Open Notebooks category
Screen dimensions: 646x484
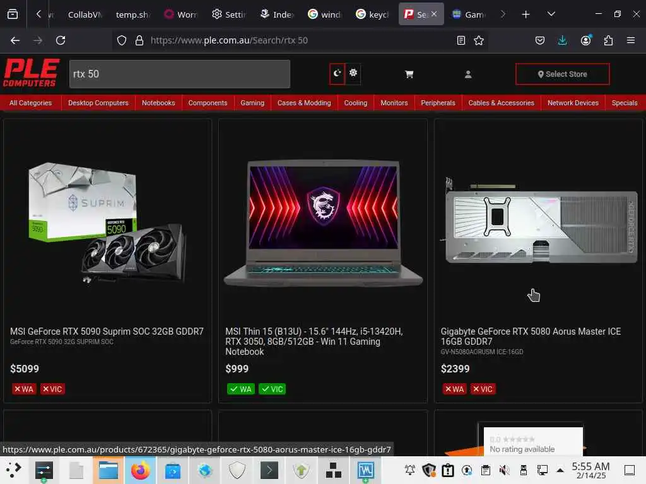(158, 103)
